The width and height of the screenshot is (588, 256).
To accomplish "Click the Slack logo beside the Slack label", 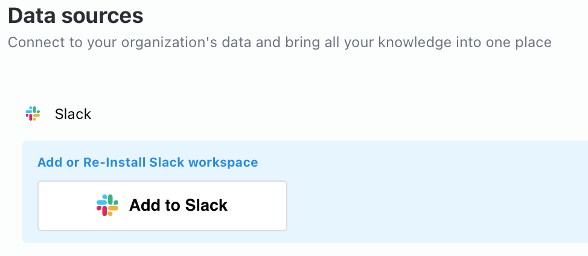I will [33, 114].
